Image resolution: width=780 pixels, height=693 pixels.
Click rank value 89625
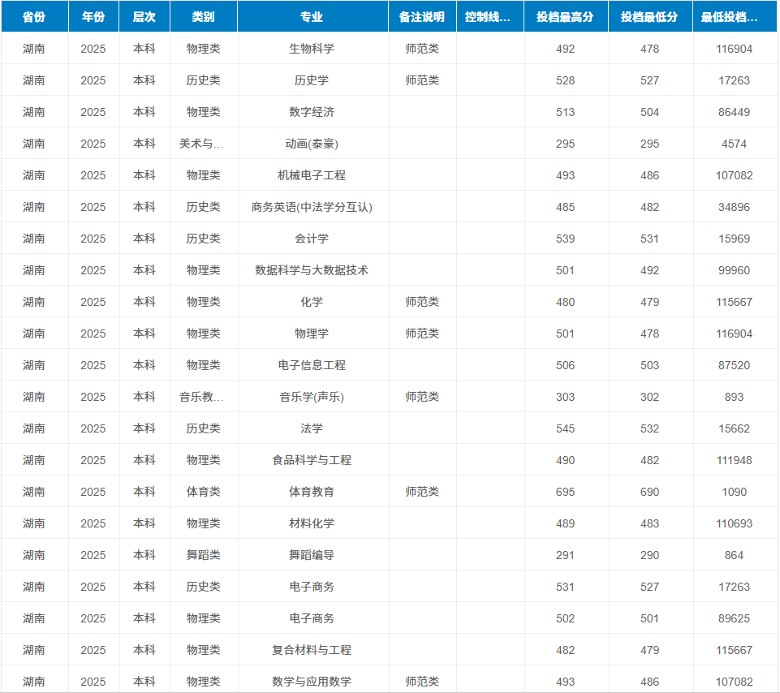pyautogui.click(x=735, y=618)
